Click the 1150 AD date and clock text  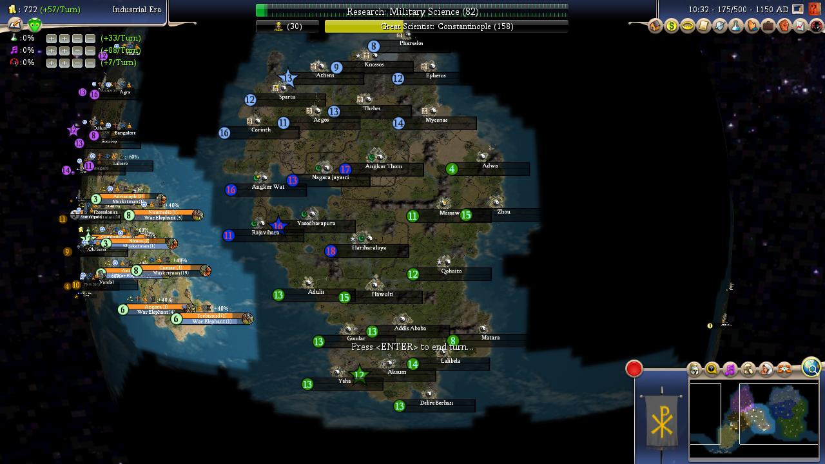pos(738,10)
